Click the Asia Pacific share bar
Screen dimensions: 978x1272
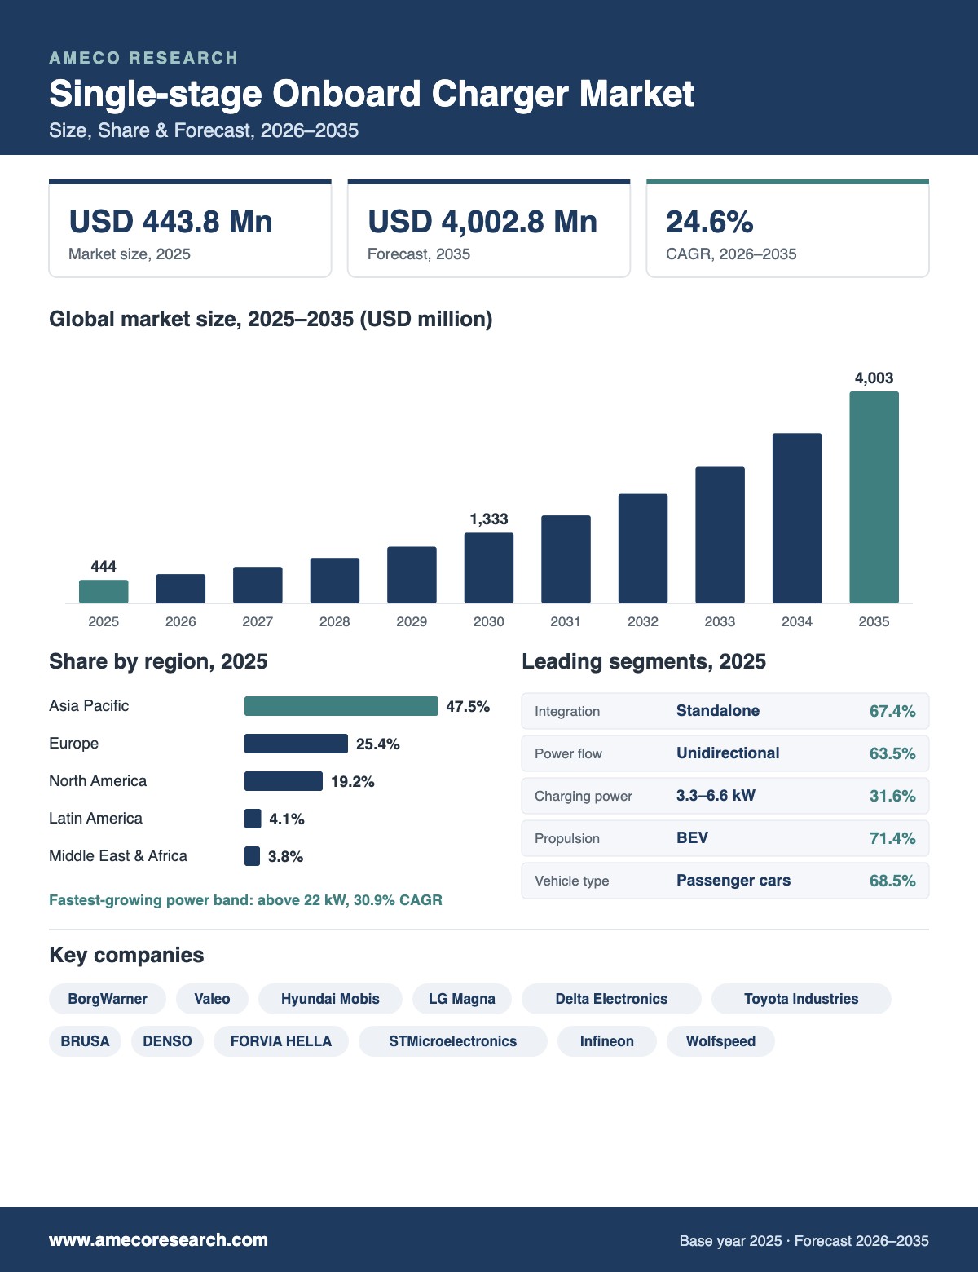[x=341, y=706]
